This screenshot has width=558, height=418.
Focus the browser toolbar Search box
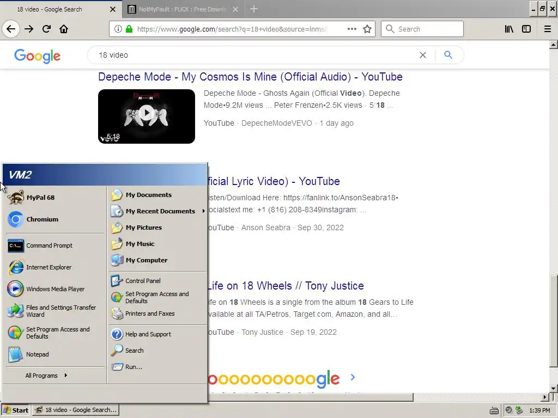pyautogui.click(x=422, y=29)
